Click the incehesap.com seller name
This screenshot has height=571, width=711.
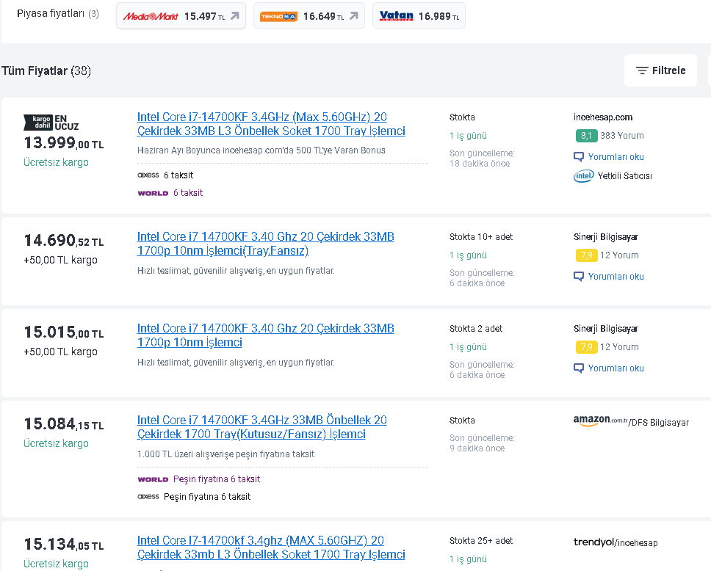pyautogui.click(x=602, y=117)
